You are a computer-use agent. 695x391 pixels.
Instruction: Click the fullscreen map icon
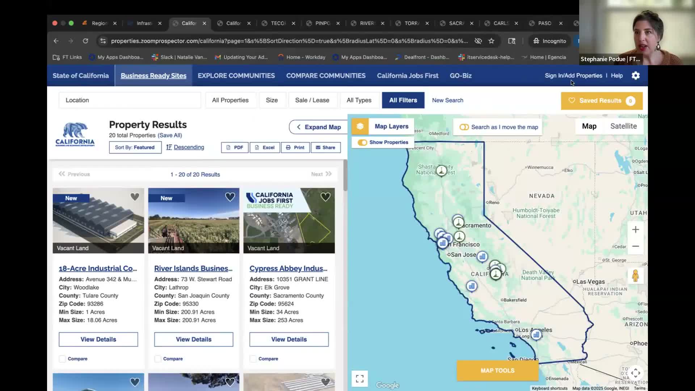pyautogui.click(x=359, y=378)
